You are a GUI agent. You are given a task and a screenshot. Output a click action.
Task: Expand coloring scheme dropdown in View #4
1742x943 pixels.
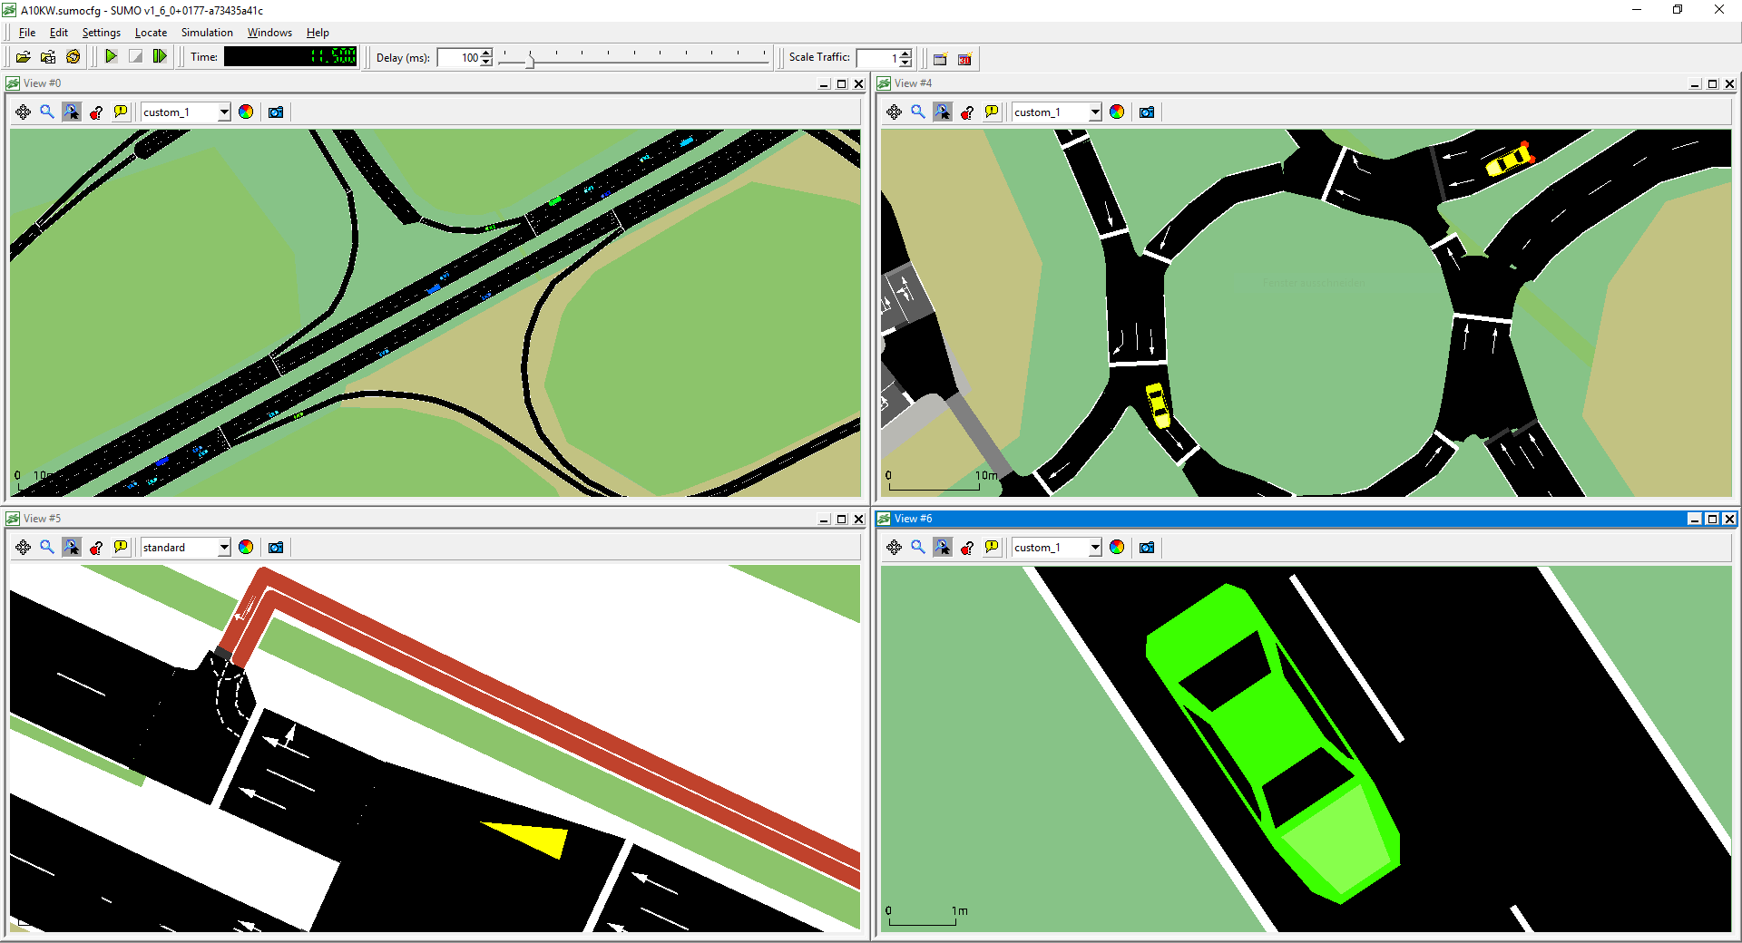tap(1094, 112)
